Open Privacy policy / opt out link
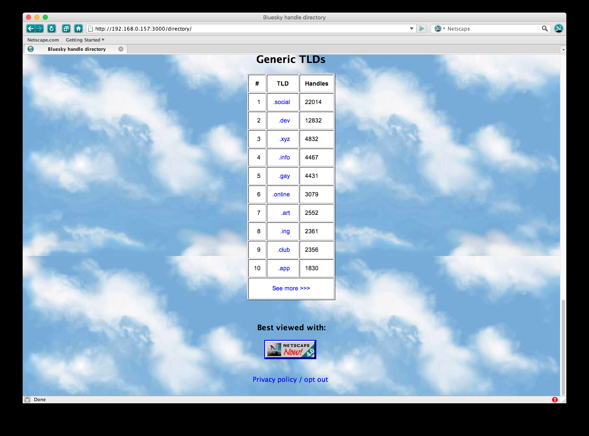 [290, 379]
